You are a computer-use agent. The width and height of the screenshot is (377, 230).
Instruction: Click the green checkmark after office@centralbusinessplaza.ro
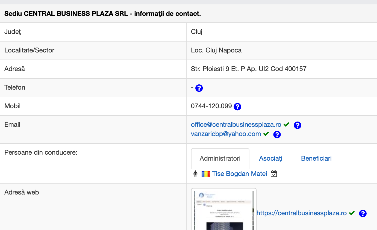pyautogui.click(x=286, y=125)
